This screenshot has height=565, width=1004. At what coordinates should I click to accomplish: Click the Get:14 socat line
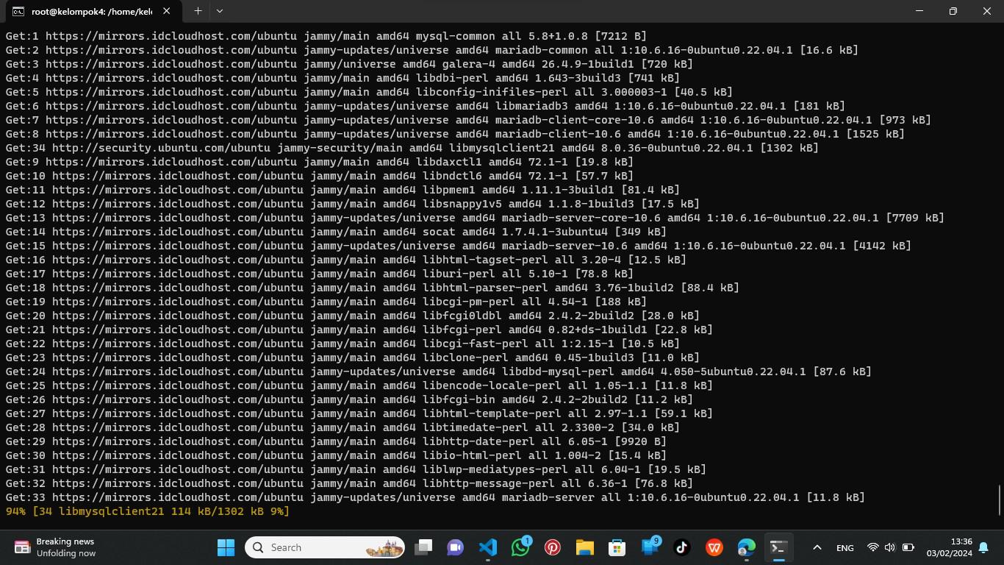coord(336,232)
